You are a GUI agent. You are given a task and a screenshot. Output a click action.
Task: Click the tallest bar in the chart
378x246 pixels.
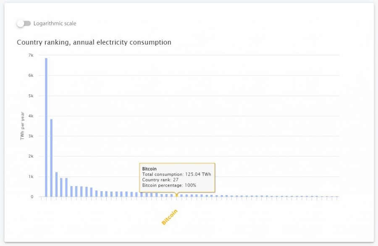point(46,126)
